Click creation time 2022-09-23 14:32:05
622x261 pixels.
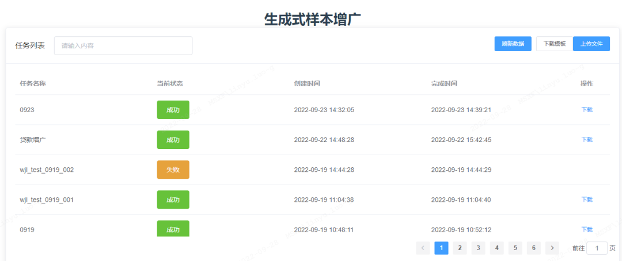point(324,110)
